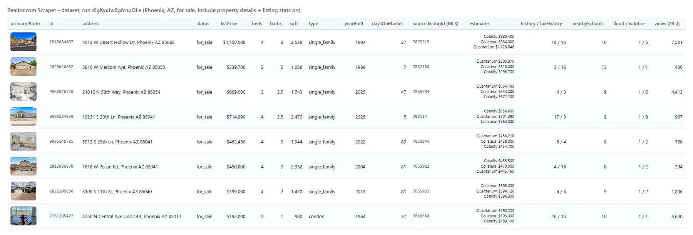
Task: Select list price $195,000
Action: tap(236, 217)
